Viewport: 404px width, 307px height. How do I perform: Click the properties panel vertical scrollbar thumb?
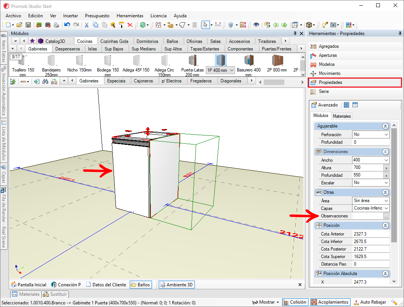[x=394, y=185]
